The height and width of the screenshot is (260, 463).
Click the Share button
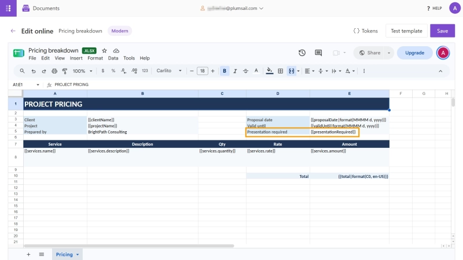pos(369,53)
